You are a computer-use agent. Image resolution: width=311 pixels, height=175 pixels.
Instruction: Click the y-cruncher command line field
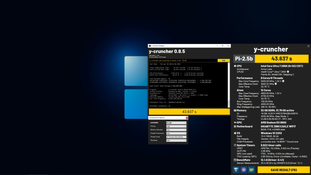183,61
